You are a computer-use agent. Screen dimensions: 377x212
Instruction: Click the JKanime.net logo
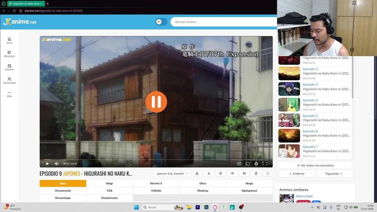tap(20, 22)
